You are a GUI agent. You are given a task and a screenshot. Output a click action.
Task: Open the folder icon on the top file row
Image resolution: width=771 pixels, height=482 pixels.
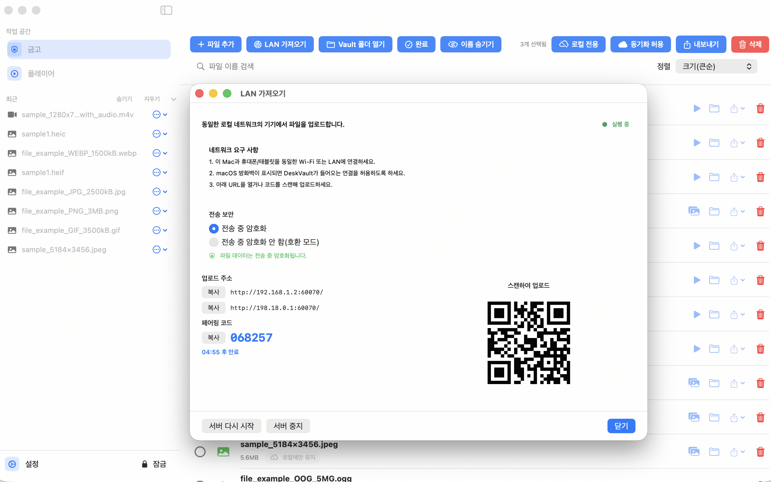tap(714, 108)
